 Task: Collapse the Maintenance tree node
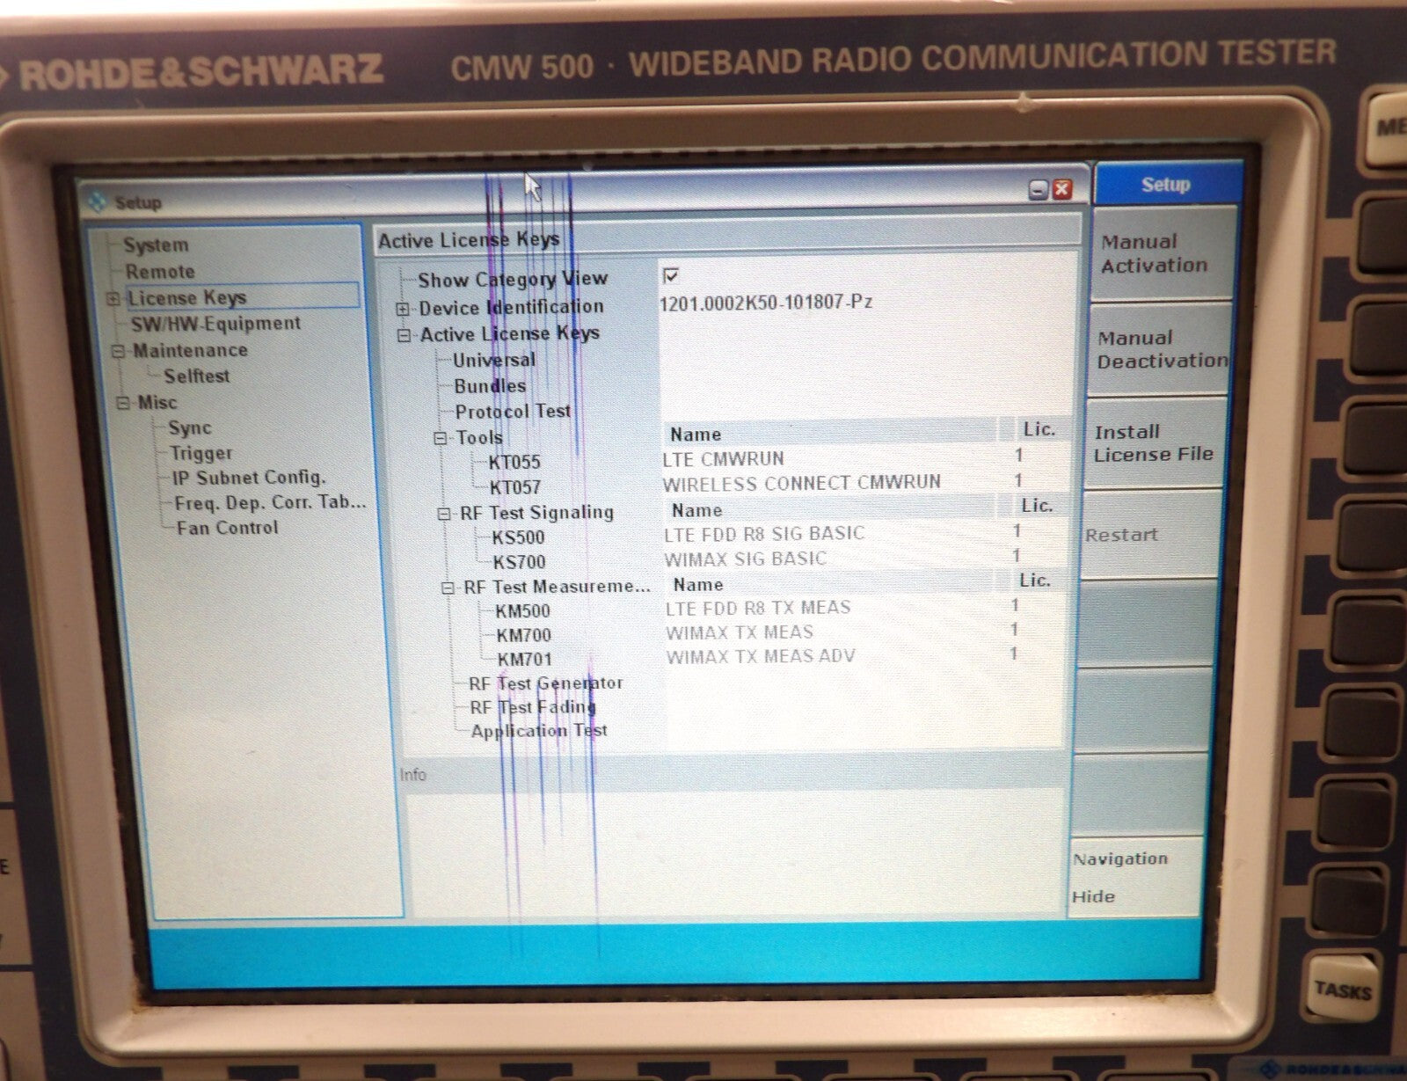coord(118,351)
